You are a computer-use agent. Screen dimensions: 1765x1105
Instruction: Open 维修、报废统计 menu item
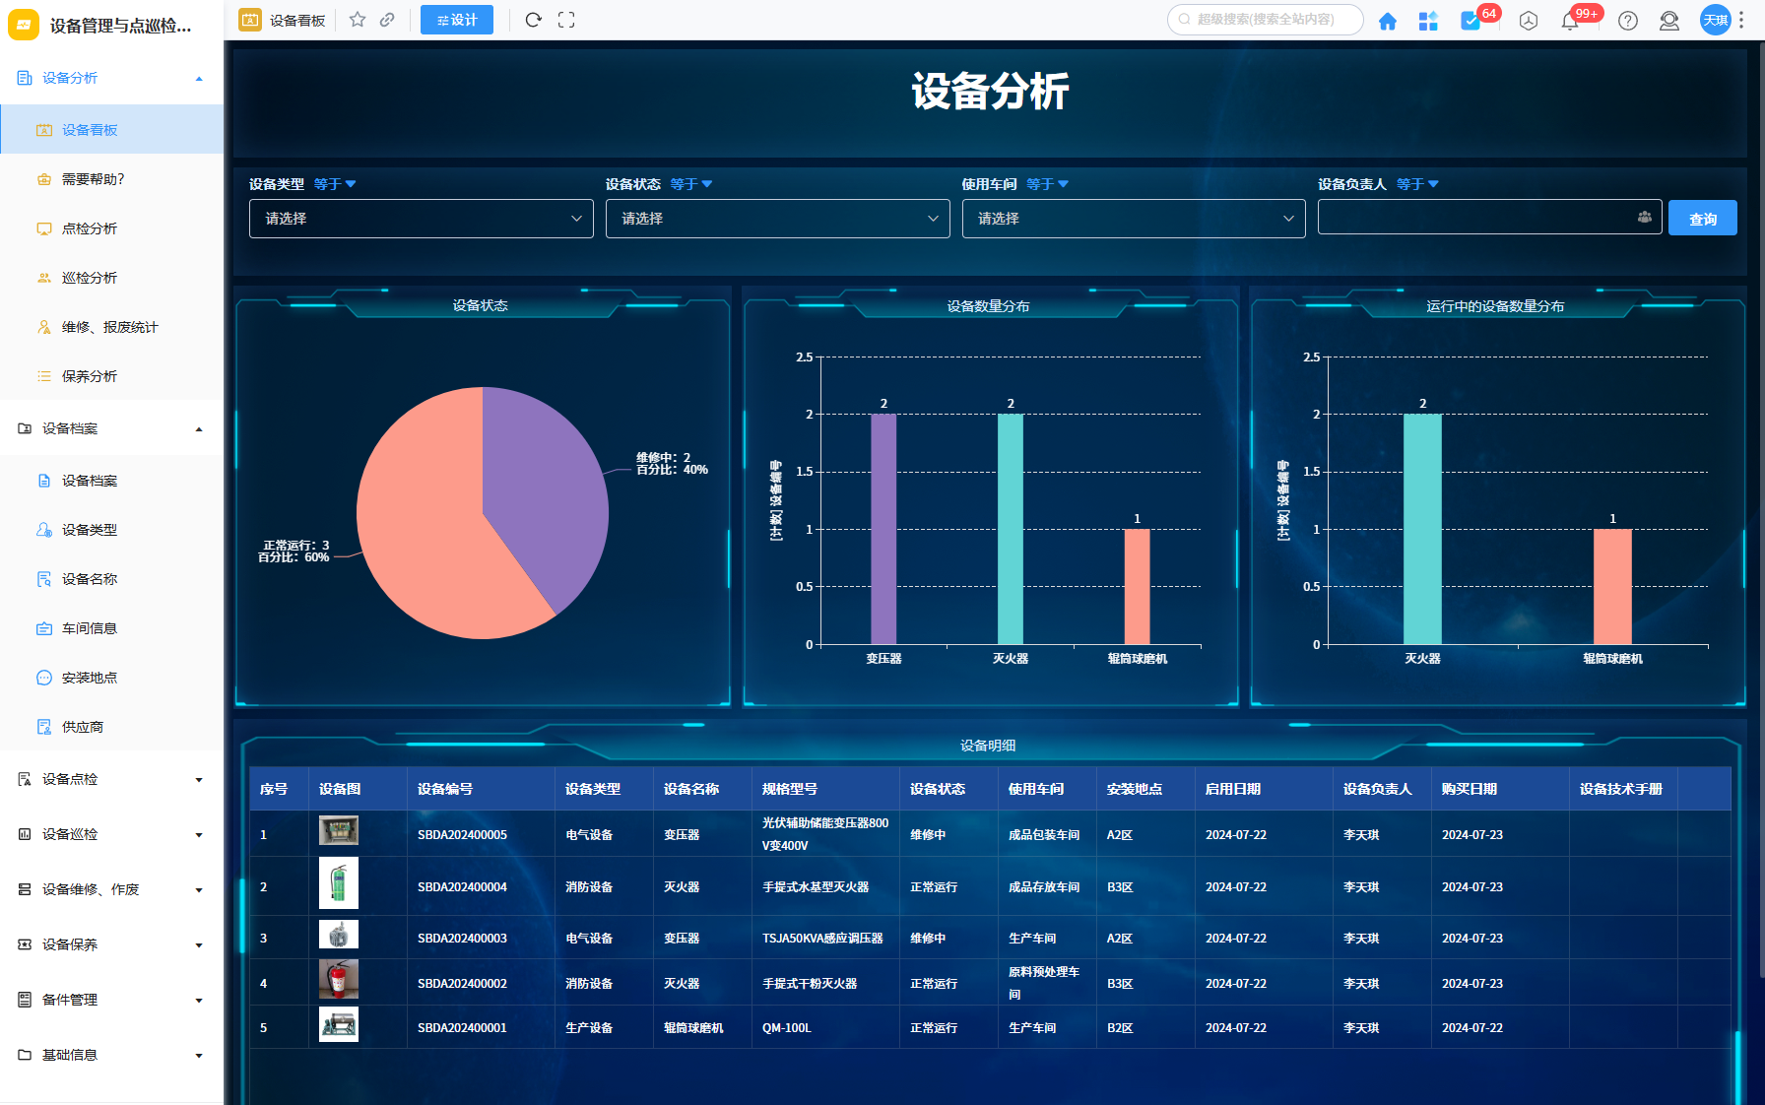tap(109, 327)
